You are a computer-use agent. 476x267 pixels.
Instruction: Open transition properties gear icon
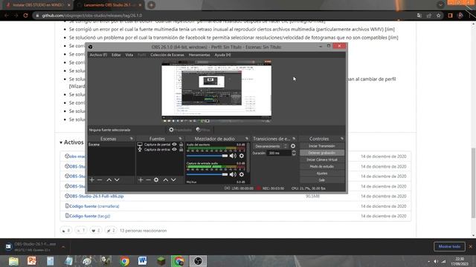click(293, 146)
